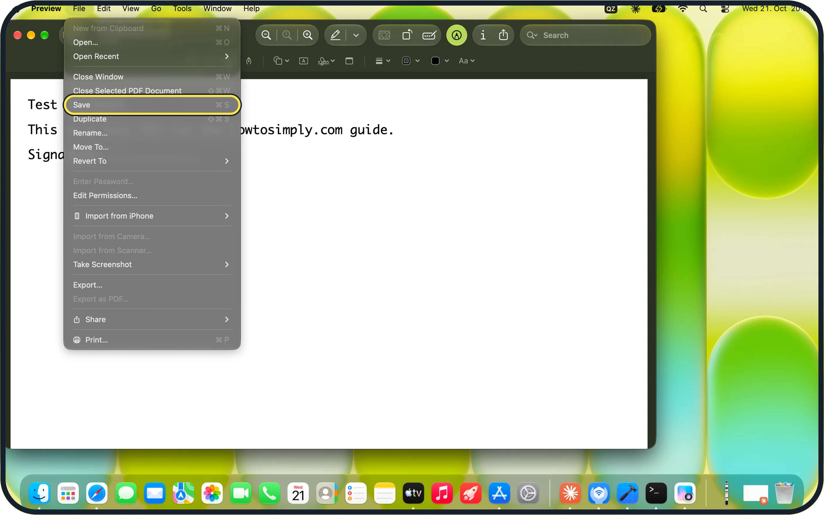Click the Zoom In magnifier icon
Viewport: 824px width, 515px height.
[x=308, y=35]
